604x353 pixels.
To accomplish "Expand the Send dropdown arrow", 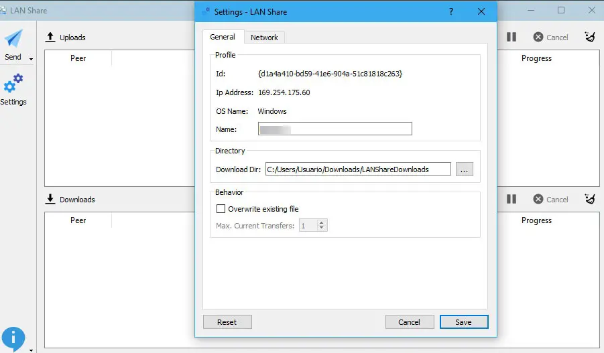I will [x=32, y=59].
